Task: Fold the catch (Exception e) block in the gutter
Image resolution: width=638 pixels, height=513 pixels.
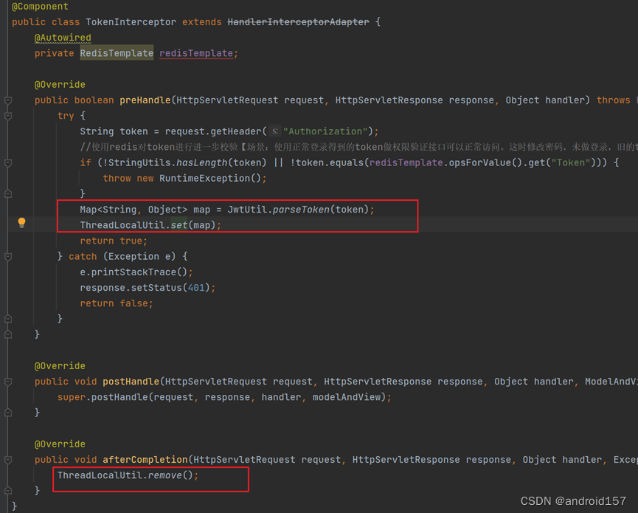Action: pyautogui.click(x=7, y=257)
